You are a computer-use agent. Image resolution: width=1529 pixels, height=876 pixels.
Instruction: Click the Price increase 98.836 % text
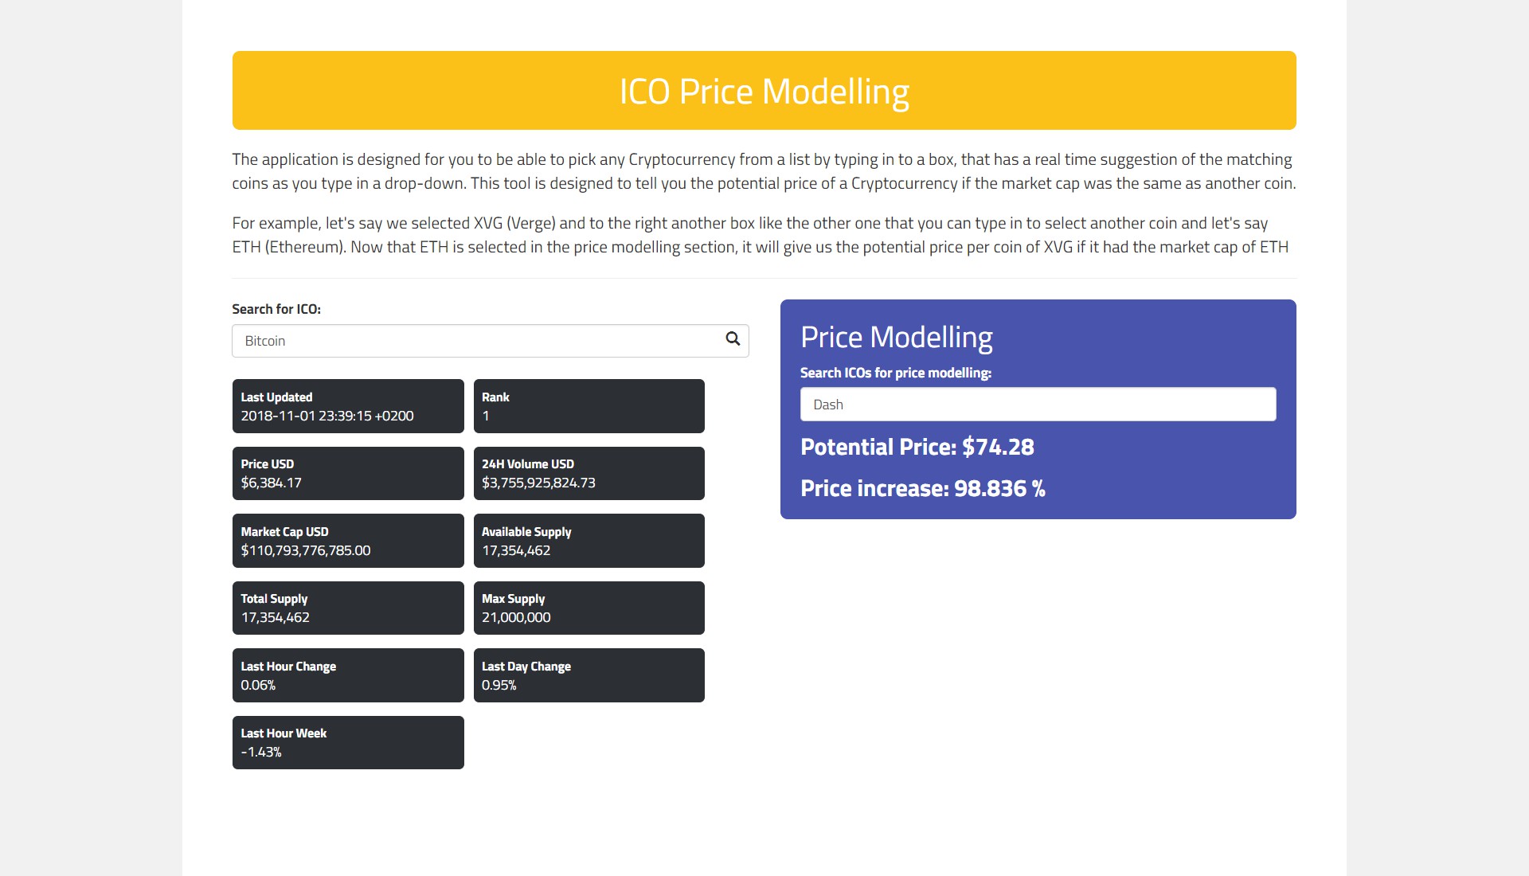922,487
